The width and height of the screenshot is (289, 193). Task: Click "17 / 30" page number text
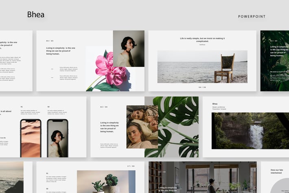tap(131, 166)
